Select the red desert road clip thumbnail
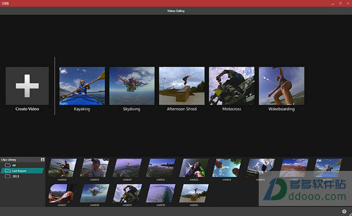Viewport: 352px width, 216px height. click(294, 168)
